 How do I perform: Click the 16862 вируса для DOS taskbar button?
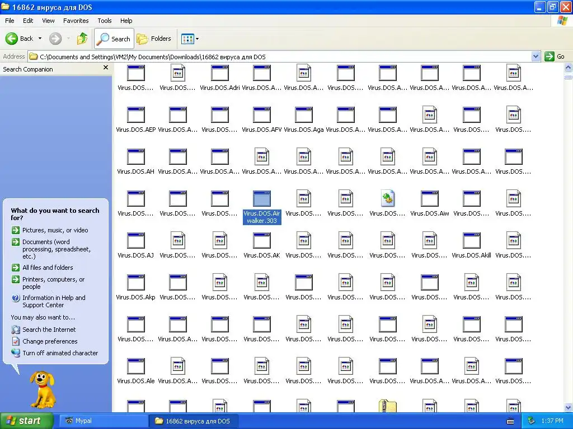pos(193,421)
